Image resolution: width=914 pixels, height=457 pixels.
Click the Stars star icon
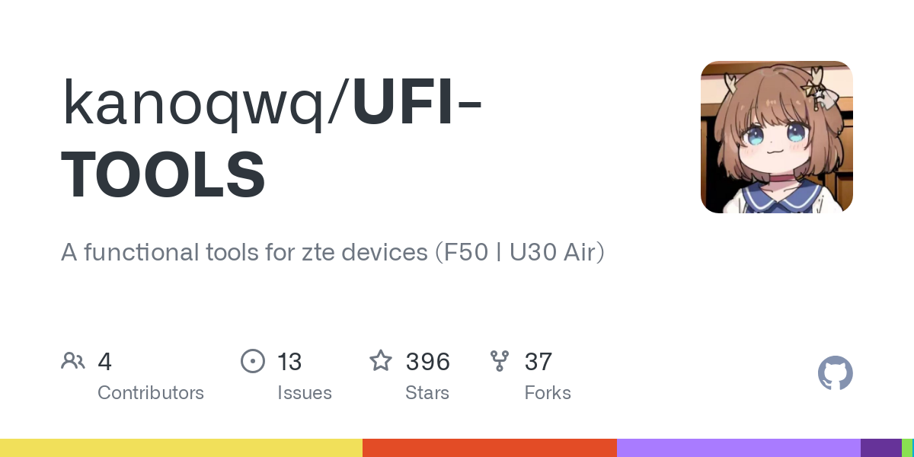381,361
